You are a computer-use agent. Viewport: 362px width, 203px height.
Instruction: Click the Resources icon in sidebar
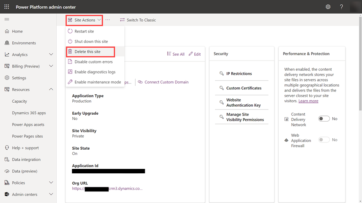coord(7,89)
